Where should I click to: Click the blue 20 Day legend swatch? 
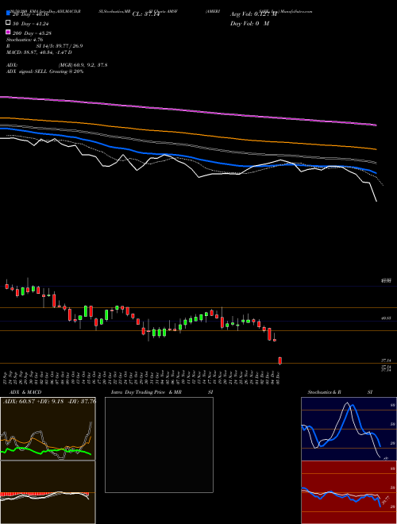point(8,13)
